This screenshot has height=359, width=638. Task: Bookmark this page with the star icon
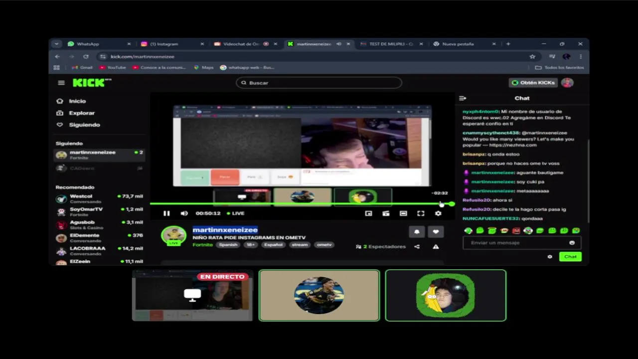click(x=532, y=57)
